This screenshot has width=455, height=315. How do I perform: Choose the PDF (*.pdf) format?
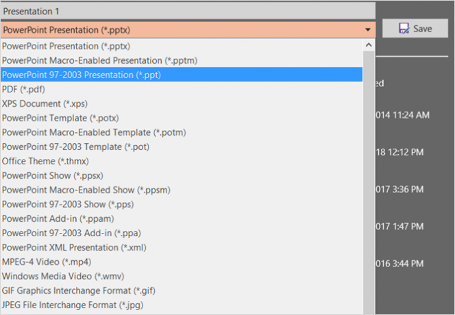pyautogui.click(x=182, y=89)
